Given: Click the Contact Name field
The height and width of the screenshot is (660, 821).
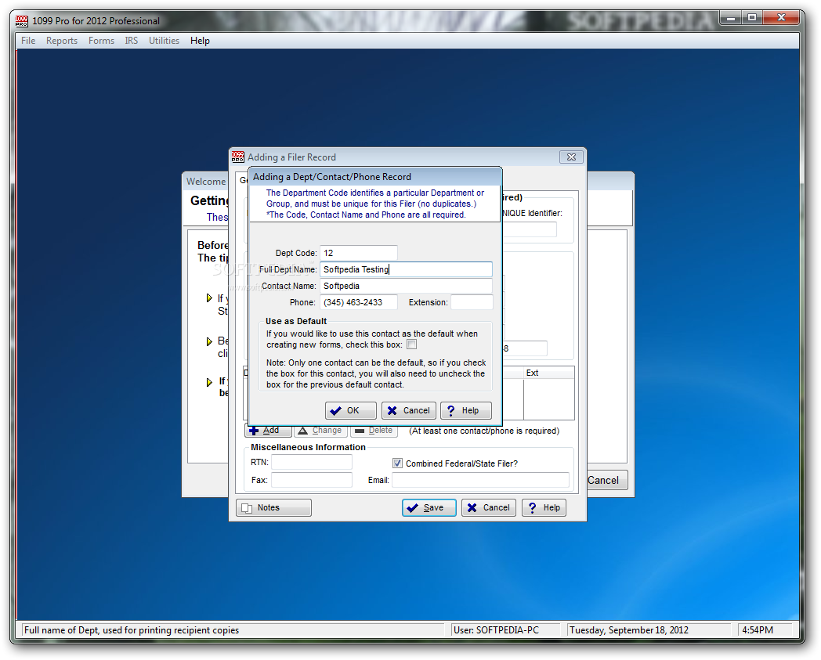Looking at the screenshot, I should click(407, 286).
